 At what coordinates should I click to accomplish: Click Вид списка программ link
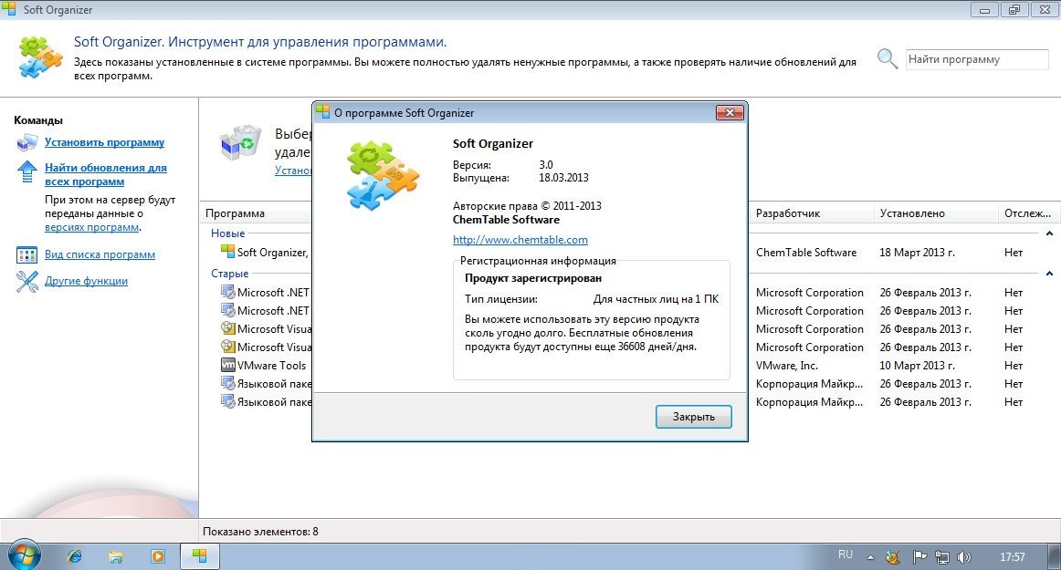click(x=100, y=254)
